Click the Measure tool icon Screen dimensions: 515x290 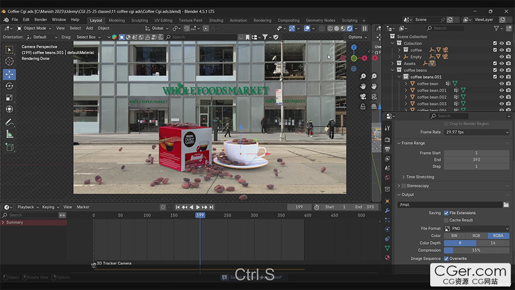click(9, 134)
